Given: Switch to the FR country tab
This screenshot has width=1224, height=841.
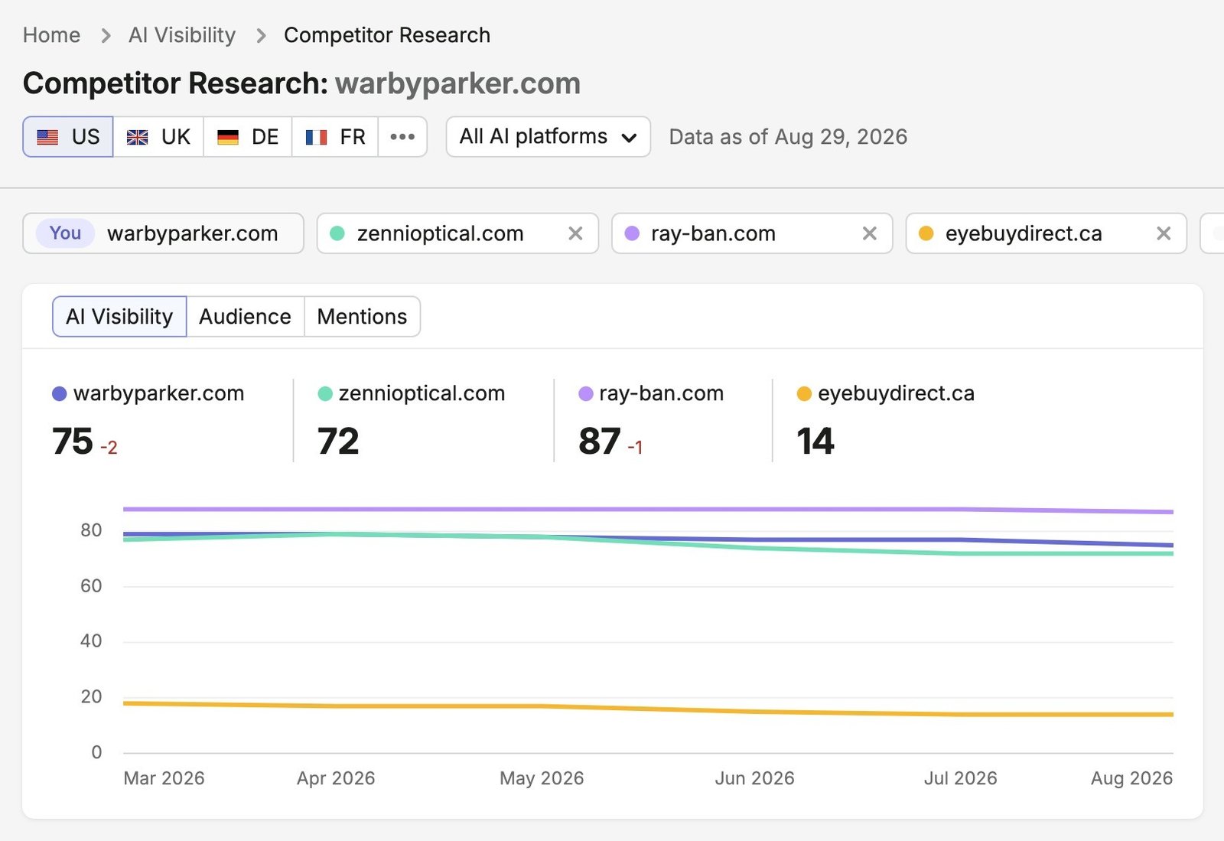Looking at the screenshot, I should (335, 137).
